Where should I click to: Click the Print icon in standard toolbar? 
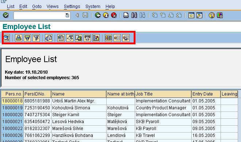point(126,15)
